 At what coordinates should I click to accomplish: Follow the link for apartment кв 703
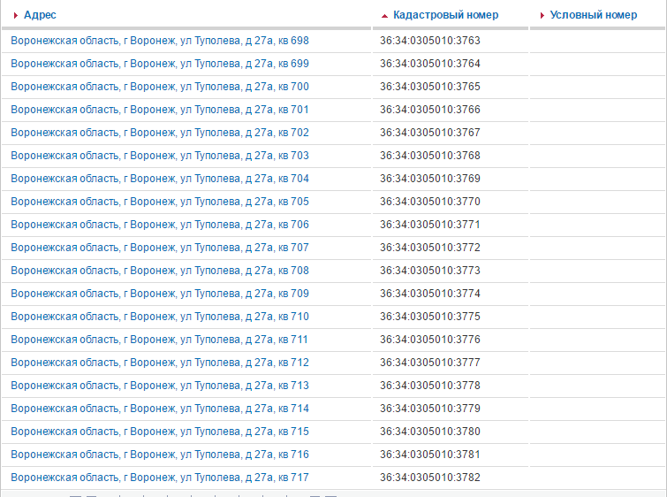(x=160, y=156)
